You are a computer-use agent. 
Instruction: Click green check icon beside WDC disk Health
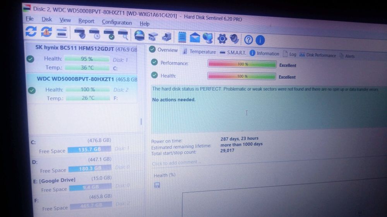point(32,91)
